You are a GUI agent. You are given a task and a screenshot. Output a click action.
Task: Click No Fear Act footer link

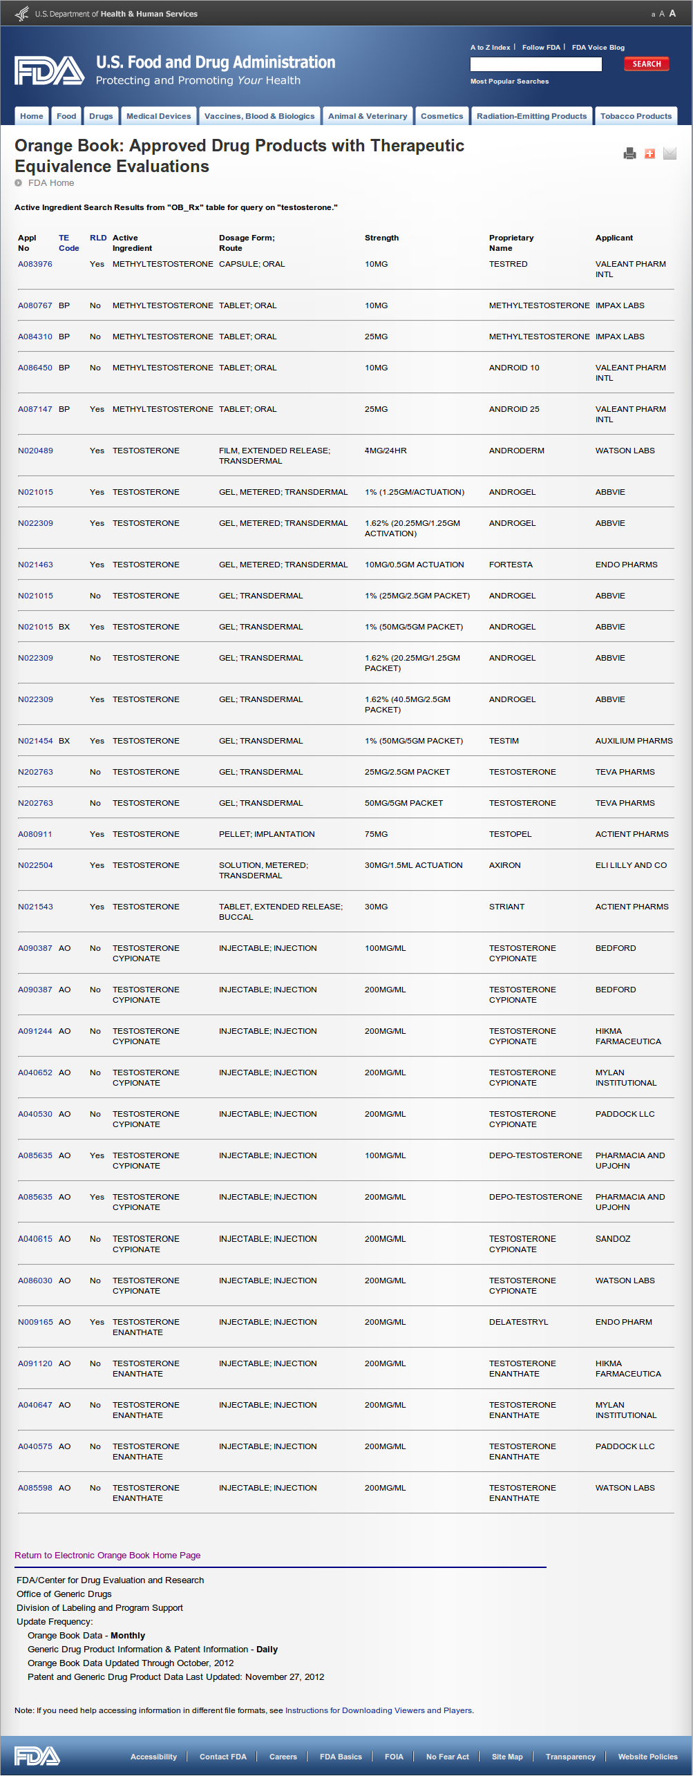[448, 1757]
